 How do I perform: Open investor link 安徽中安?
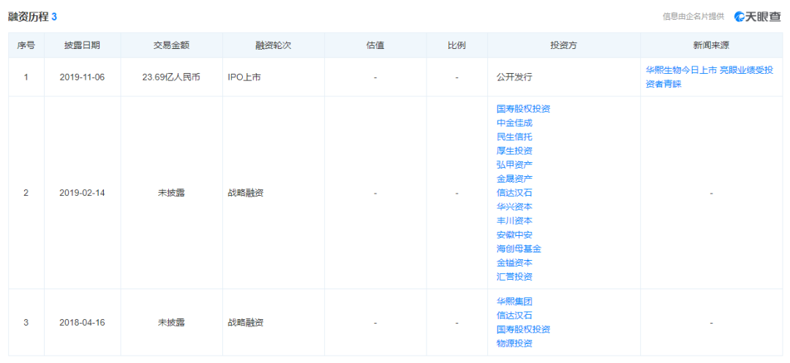tap(514, 234)
